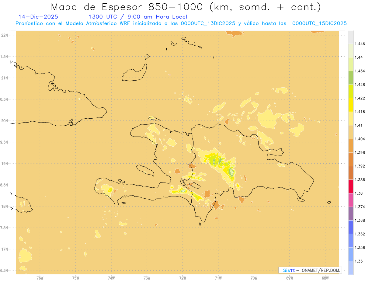
Task: Click the legend value 1.416
Action: point(360,112)
